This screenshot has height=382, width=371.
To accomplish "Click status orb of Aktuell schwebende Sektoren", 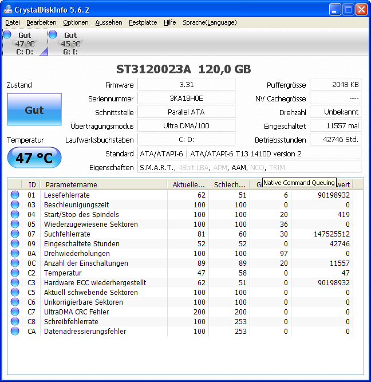I will pyautogui.click(x=15, y=292).
